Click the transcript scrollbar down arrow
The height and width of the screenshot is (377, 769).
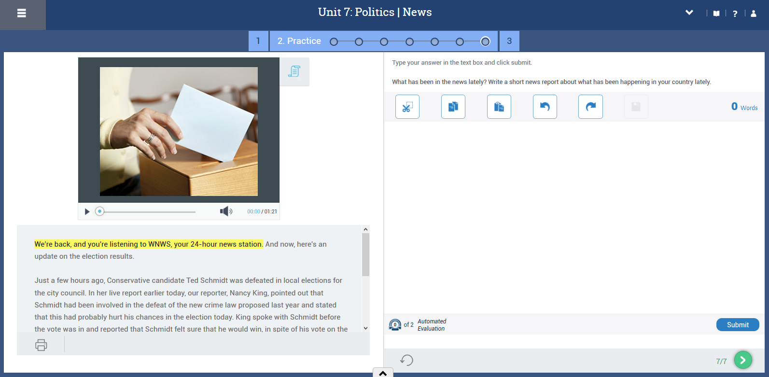click(x=365, y=328)
